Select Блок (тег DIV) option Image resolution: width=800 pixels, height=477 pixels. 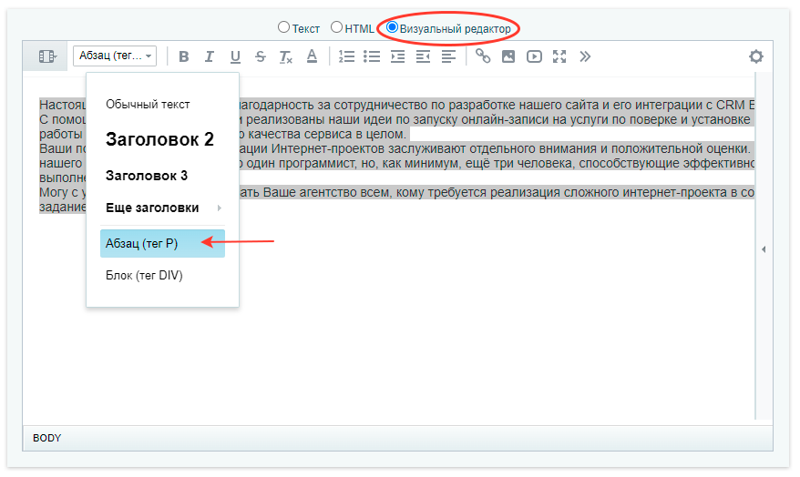pyautogui.click(x=144, y=275)
